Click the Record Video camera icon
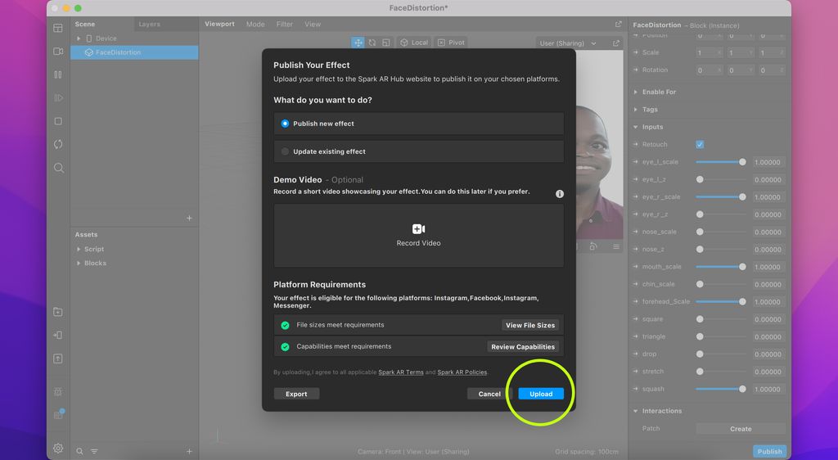The width and height of the screenshot is (838, 460). point(418,228)
